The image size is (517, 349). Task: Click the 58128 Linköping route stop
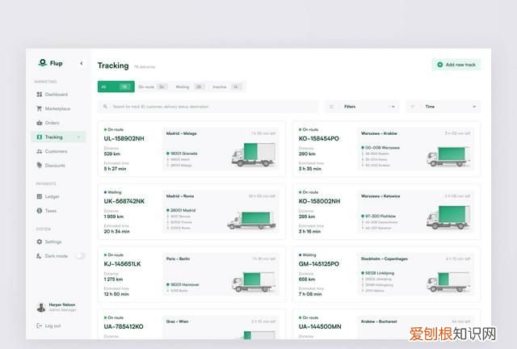click(377, 273)
